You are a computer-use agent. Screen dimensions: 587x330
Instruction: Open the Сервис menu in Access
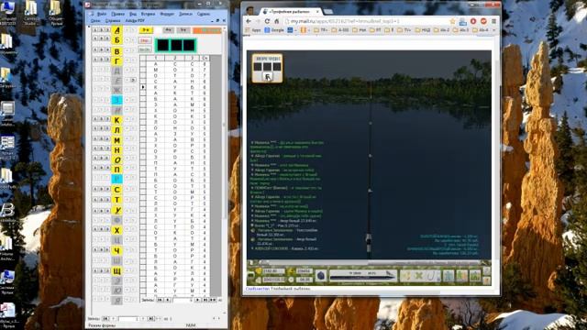click(204, 14)
